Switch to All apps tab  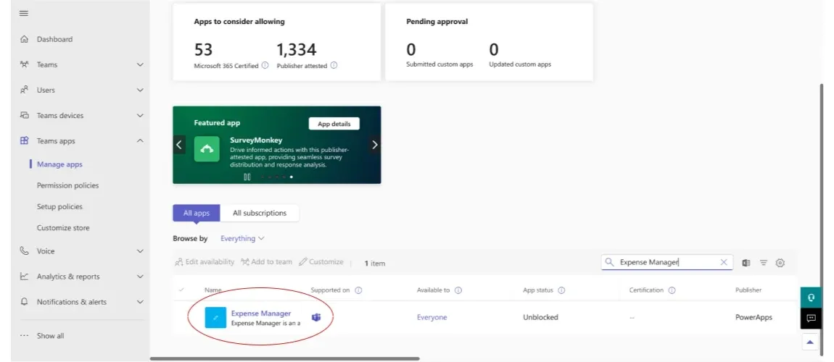click(x=197, y=213)
